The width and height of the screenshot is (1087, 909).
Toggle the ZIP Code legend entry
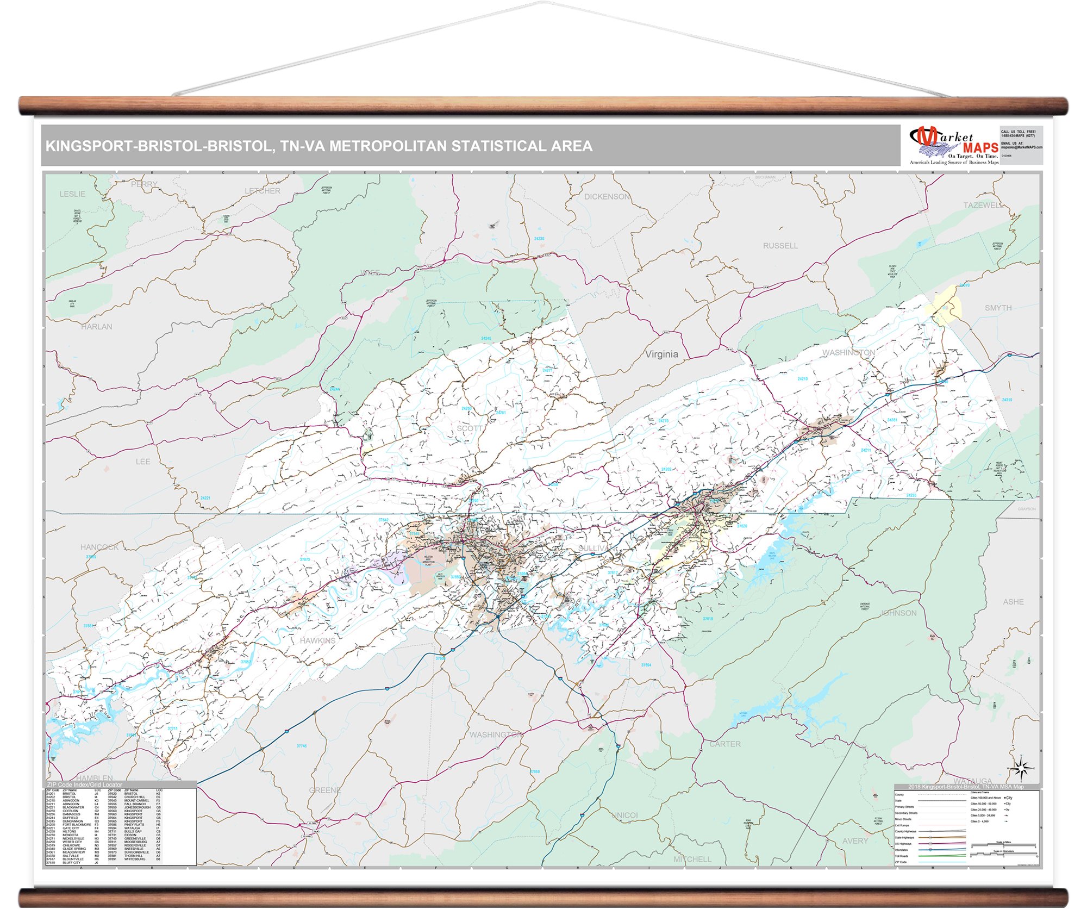pyautogui.click(x=942, y=862)
